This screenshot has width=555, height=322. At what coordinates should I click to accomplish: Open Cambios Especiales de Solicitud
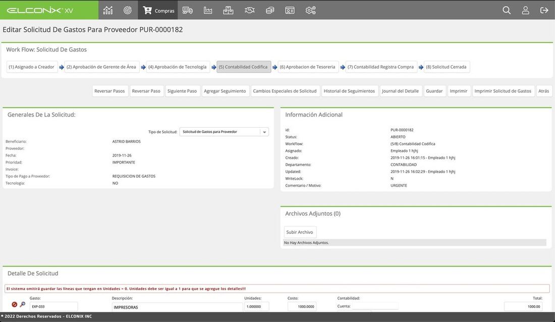coord(285,91)
